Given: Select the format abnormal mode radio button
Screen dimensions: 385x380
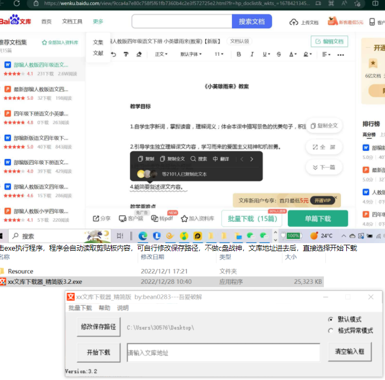Looking at the screenshot, I should click(330, 331).
